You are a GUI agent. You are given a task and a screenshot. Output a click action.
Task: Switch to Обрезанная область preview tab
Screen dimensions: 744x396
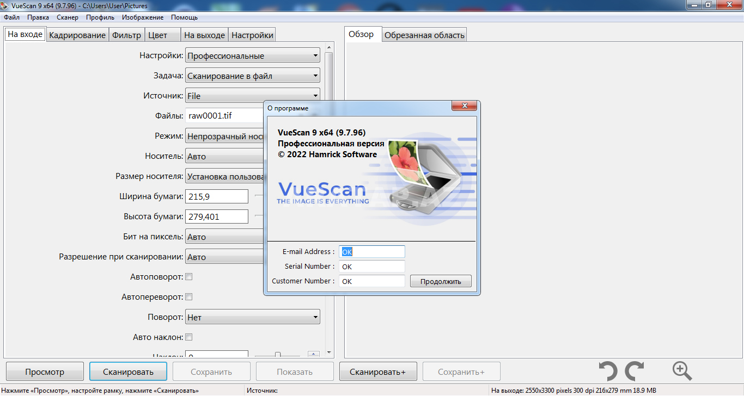pyautogui.click(x=424, y=35)
